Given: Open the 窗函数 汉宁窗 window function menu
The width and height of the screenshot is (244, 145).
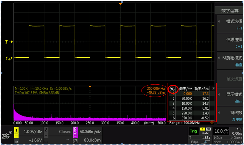Looking at the screenshot, I should [229, 116].
